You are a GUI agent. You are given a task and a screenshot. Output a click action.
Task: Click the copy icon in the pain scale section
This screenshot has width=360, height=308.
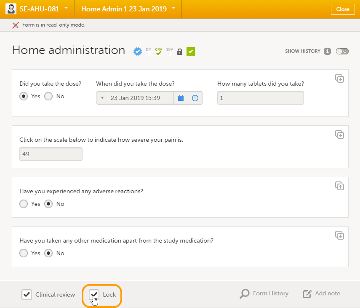(339, 135)
